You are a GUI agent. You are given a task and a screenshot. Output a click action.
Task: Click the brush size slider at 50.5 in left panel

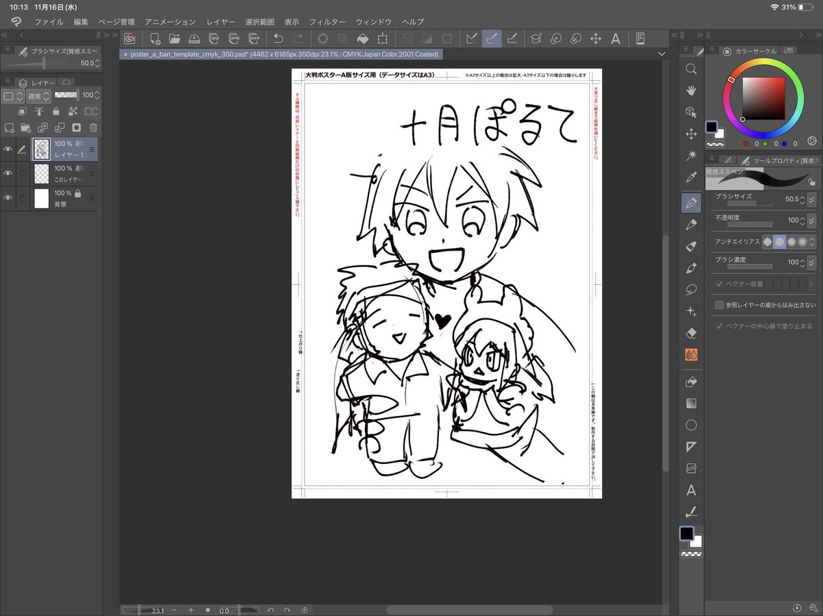point(45,63)
